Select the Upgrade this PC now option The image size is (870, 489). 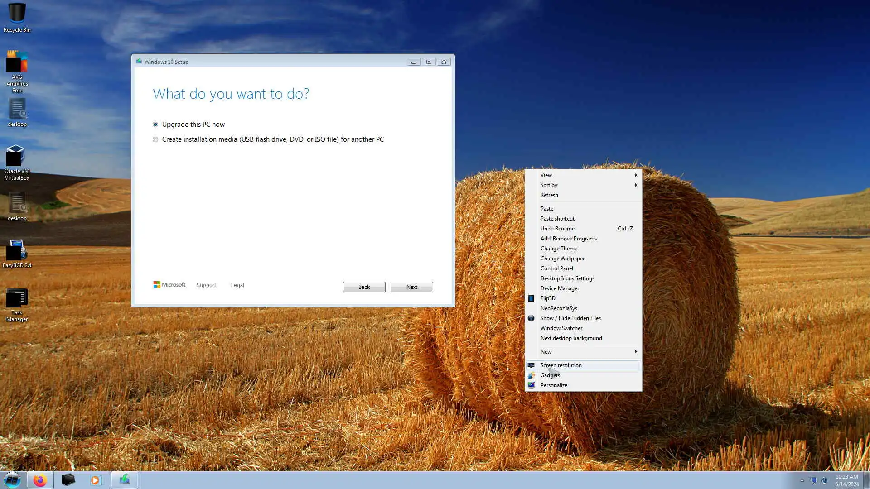pos(155,125)
